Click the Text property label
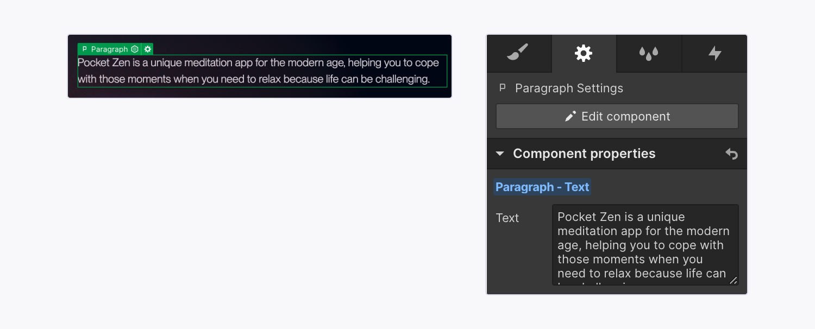815x329 pixels. coord(507,218)
